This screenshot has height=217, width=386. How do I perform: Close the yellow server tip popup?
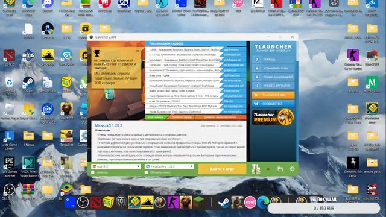(138, 51)
